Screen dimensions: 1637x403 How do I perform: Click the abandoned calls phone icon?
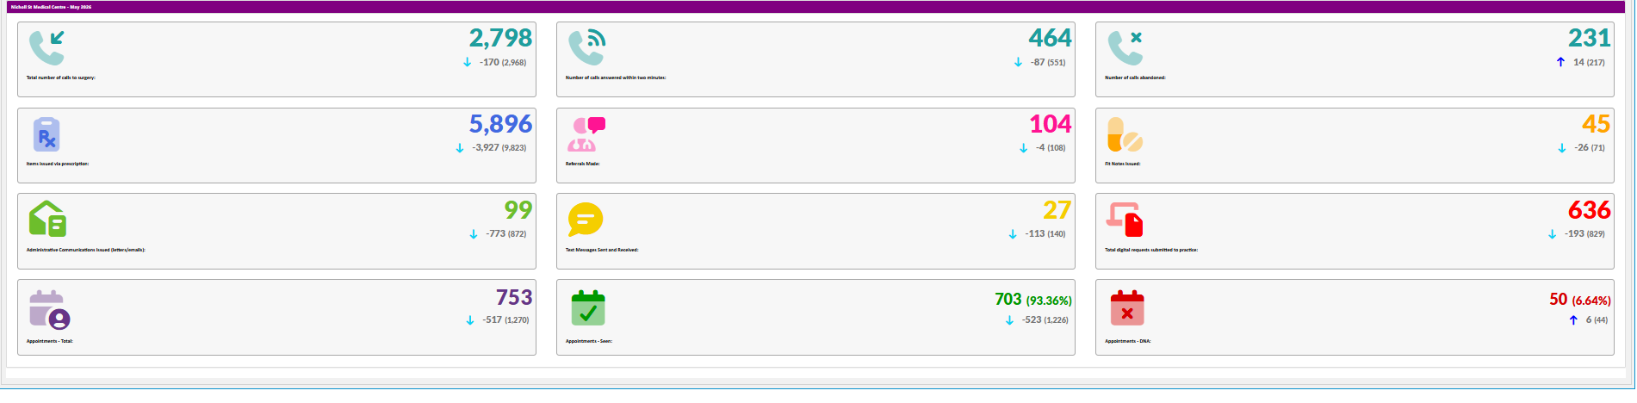[1125, 48]
